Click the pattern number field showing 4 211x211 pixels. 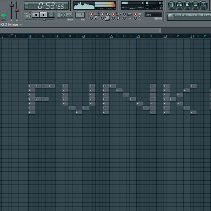coord(80,15)
